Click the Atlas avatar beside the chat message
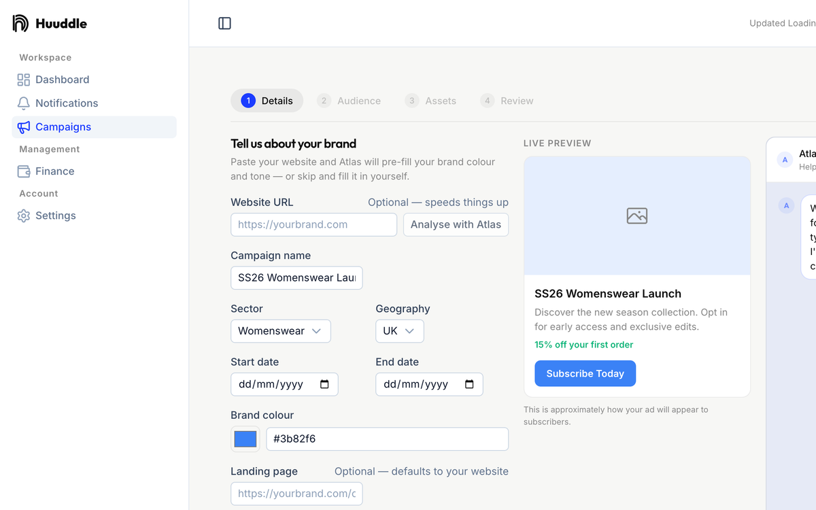 (786, 206)
